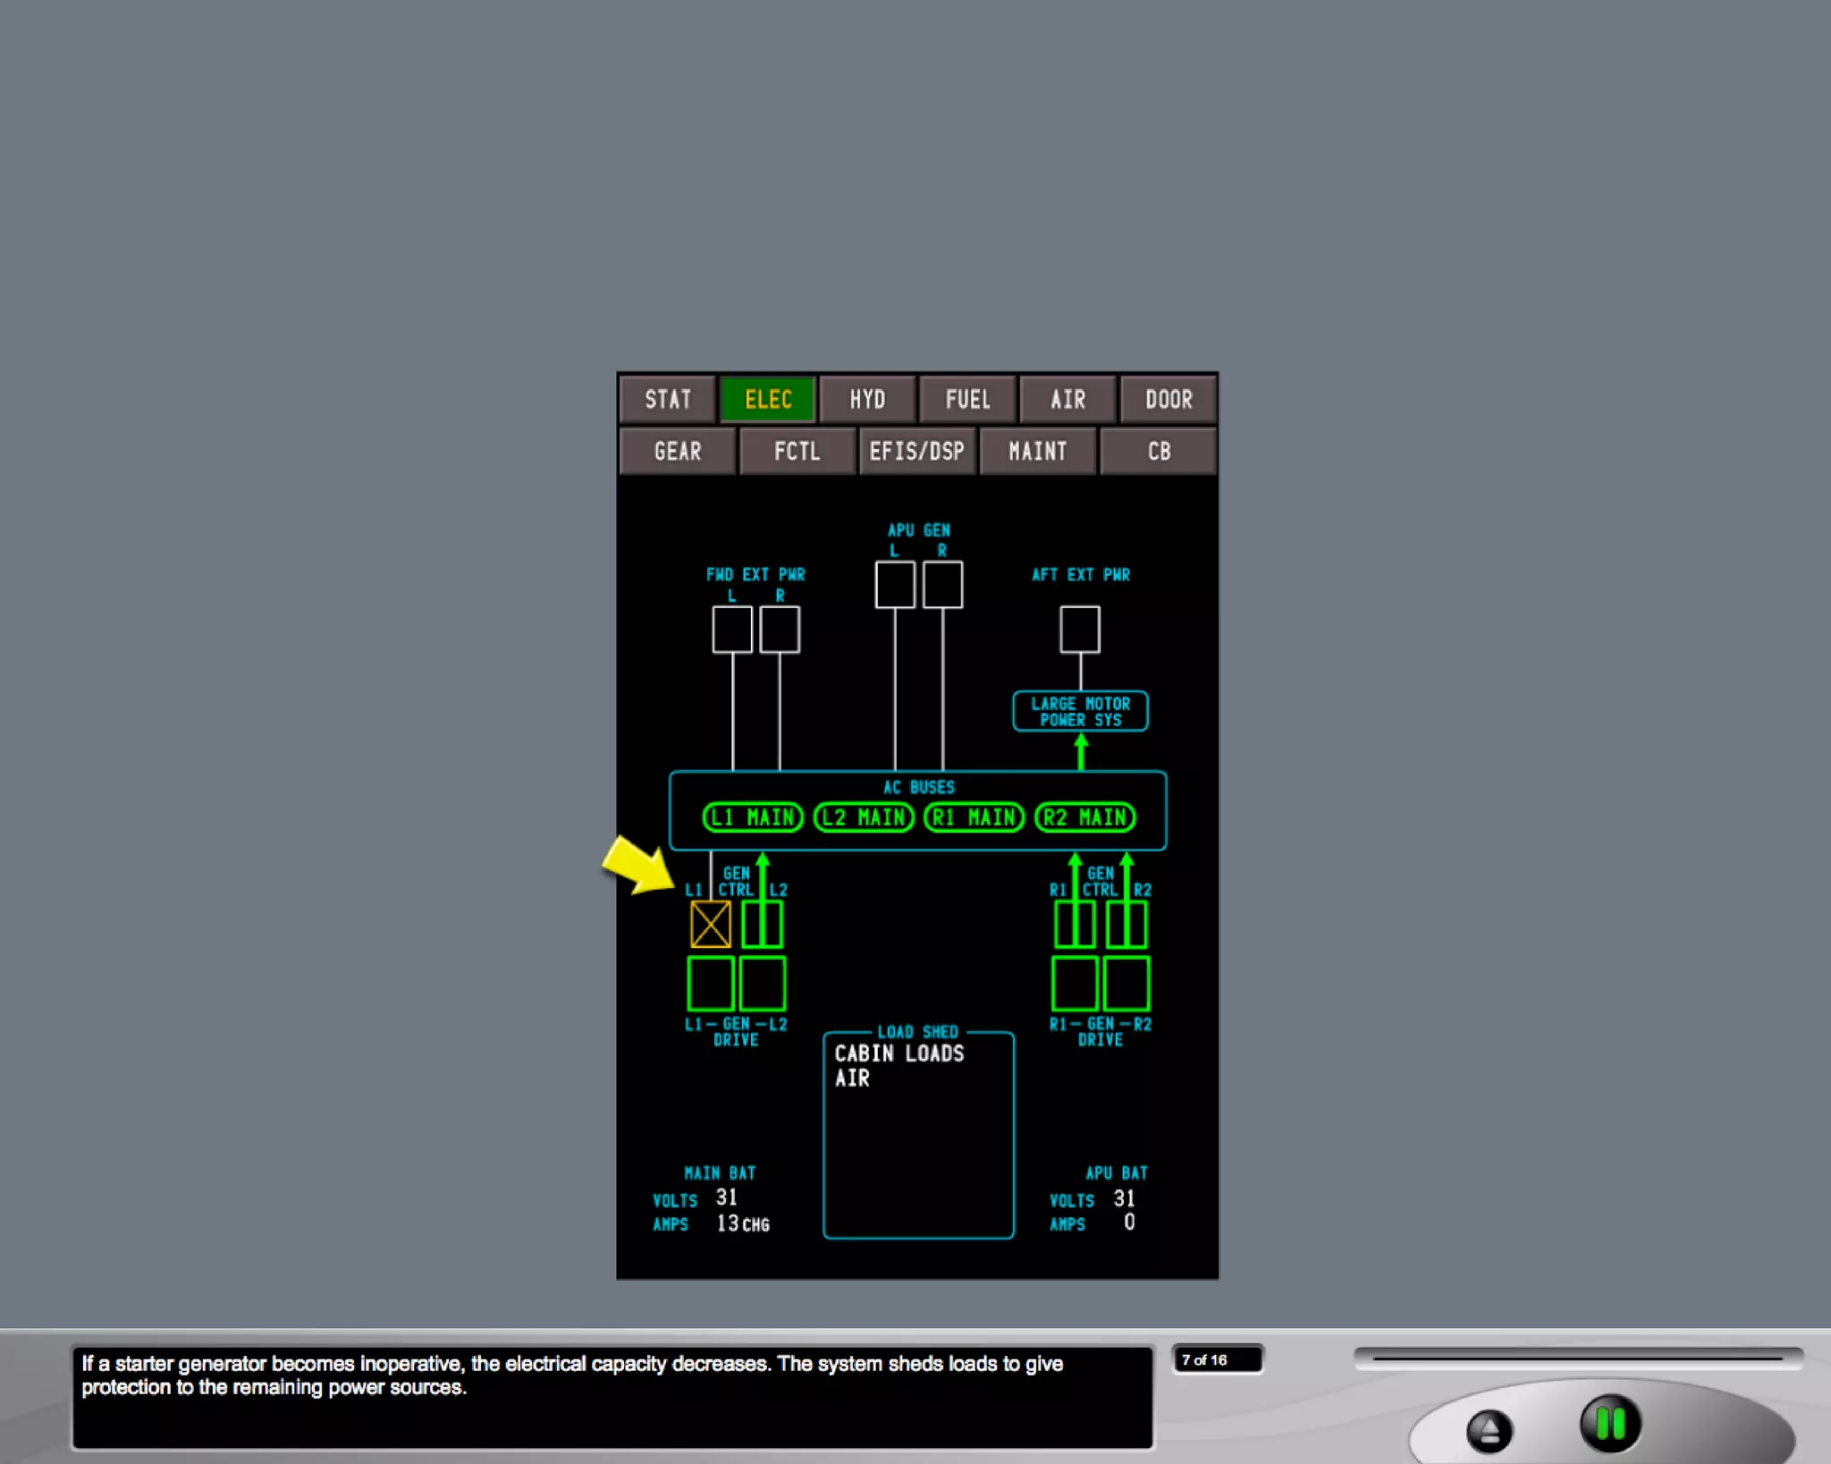Select the R2 MAIN bus indicator
The width and height of the screenshot is (1831, 1464).
click(1085, 817)
